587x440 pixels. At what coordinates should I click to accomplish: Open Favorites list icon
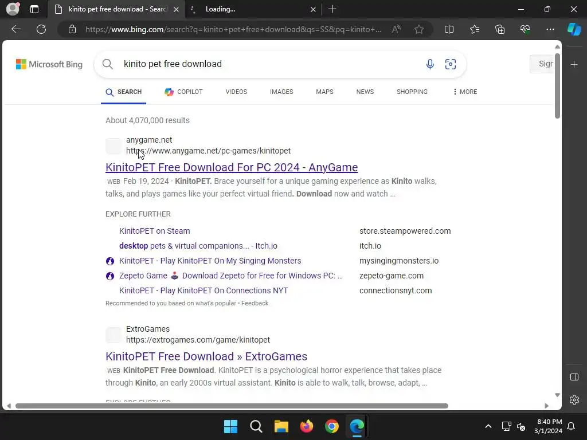click(474, 29)
